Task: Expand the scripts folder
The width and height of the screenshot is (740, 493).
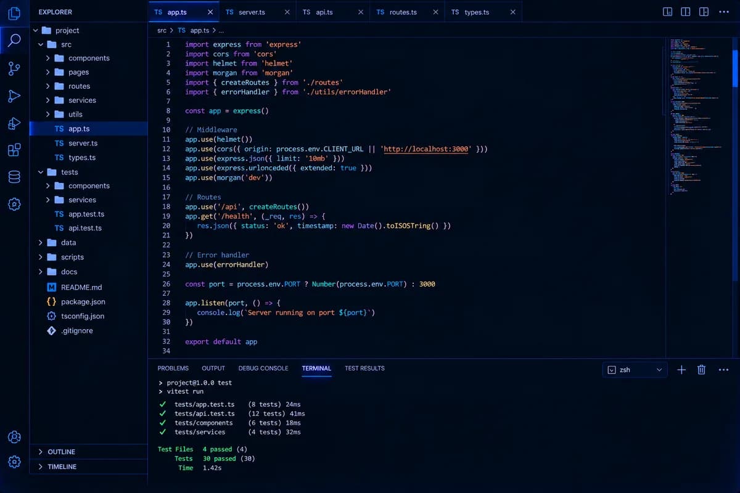Action: coord(41,257)
